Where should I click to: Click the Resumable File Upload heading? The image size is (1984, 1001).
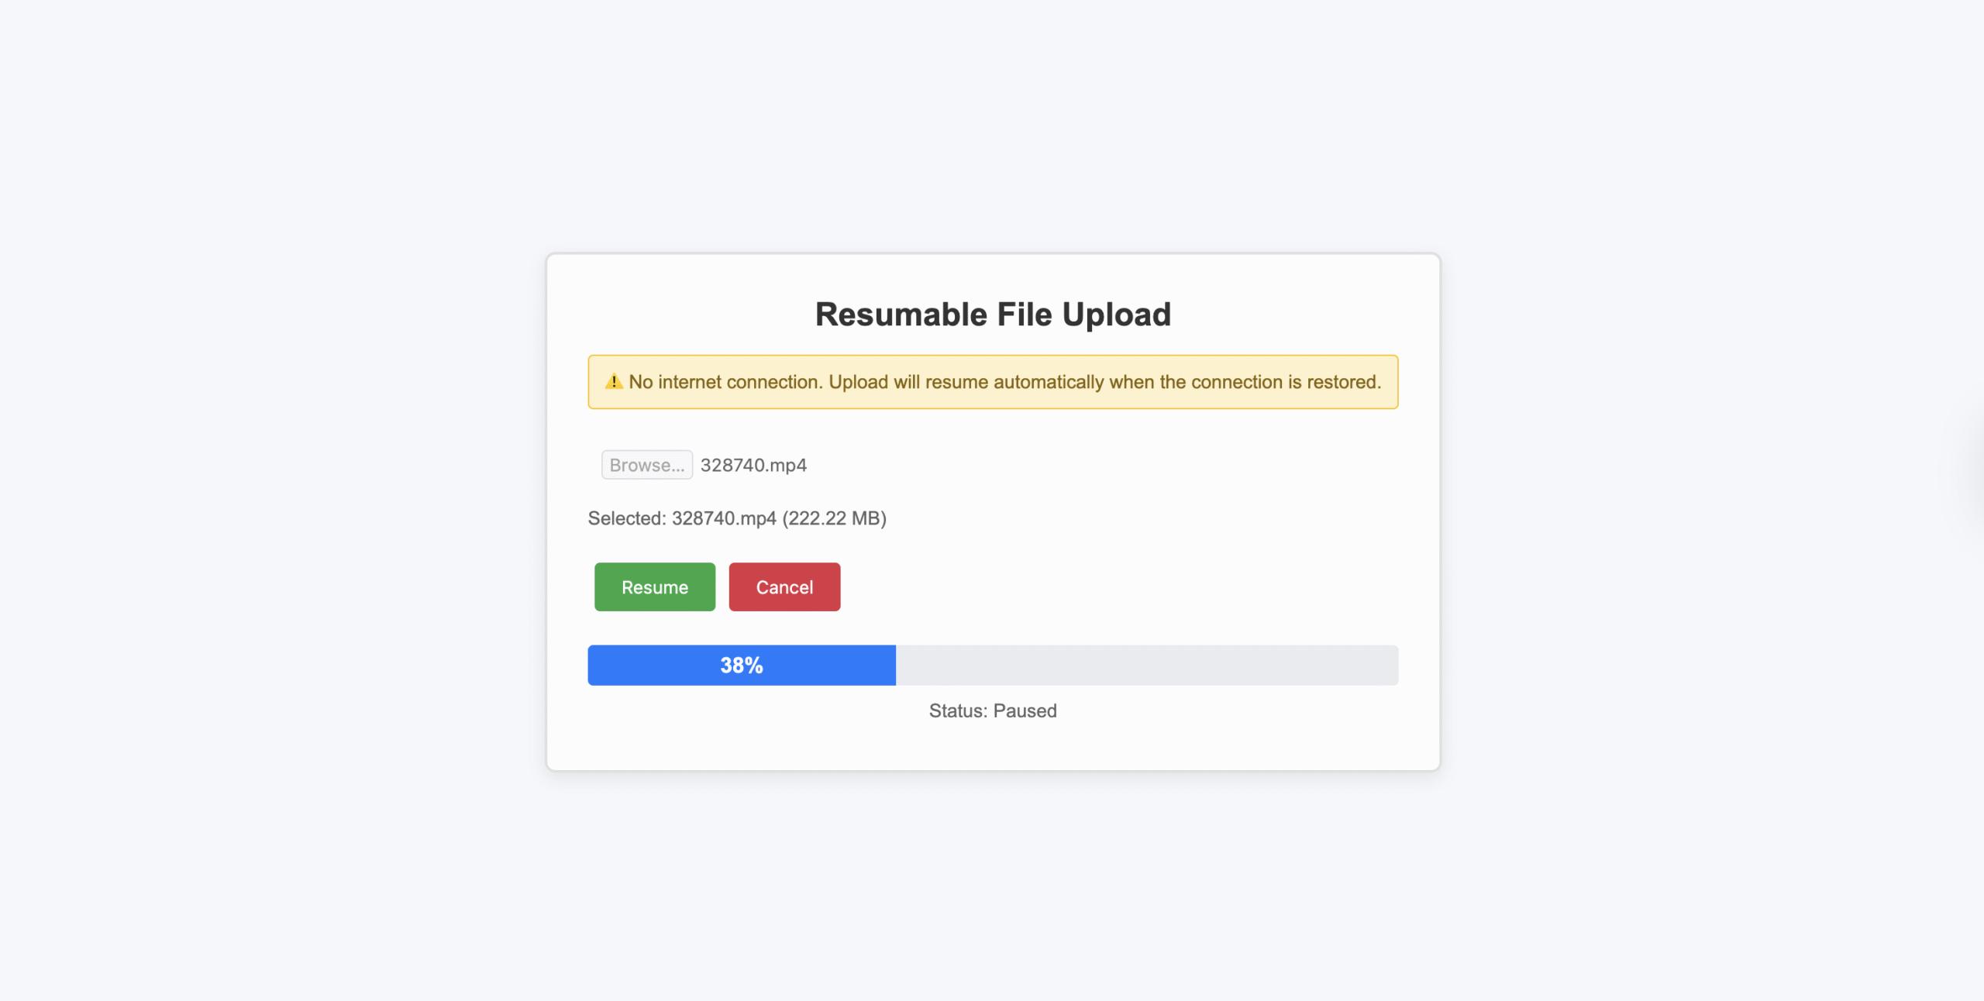tap(992, 314)
